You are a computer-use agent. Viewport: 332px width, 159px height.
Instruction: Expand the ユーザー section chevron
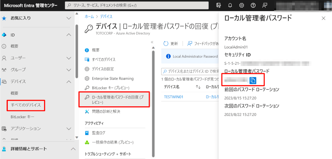[x=69, y=58]
